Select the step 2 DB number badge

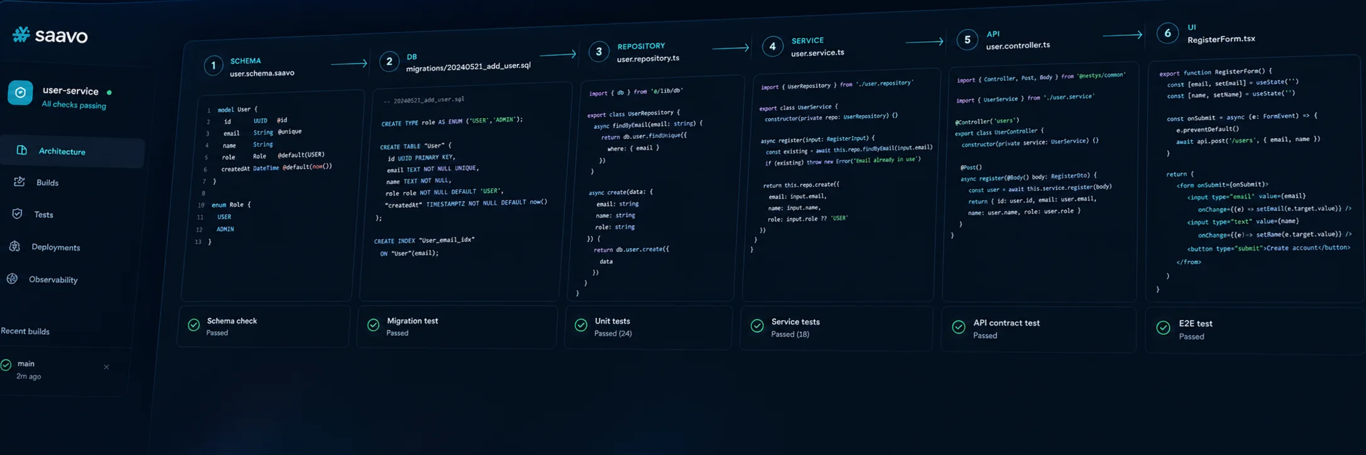click(389, 62)
